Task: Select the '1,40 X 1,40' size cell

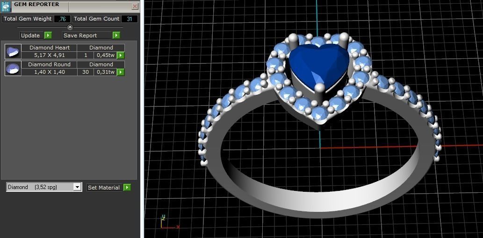Action: click(x=50, y=72)
